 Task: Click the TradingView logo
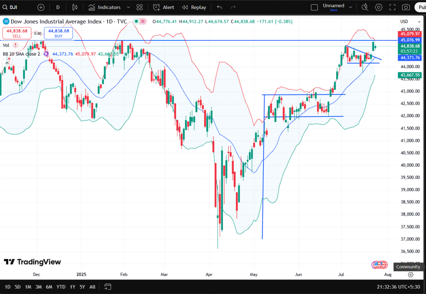pyautogui.click(x=32, y=262)
